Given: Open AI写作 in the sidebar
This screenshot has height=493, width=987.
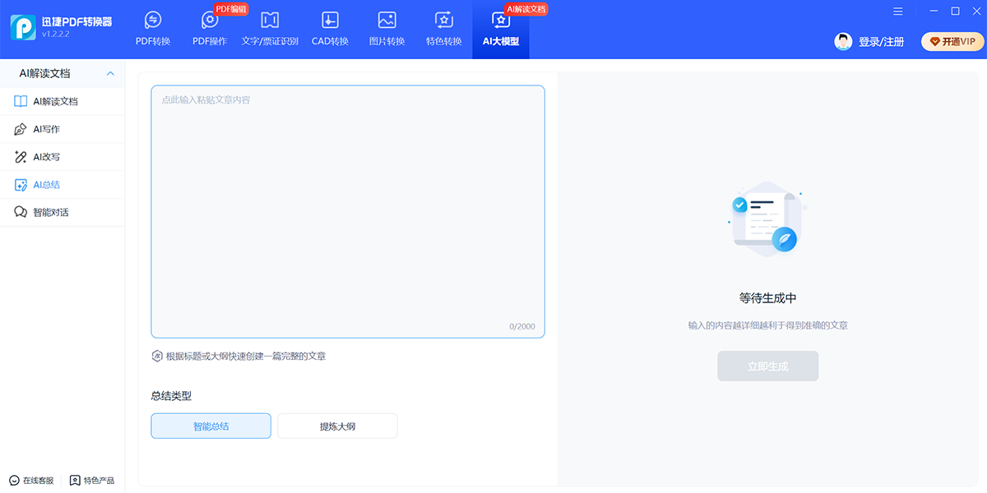Looking at the screenshot, I should pos(46,129).
